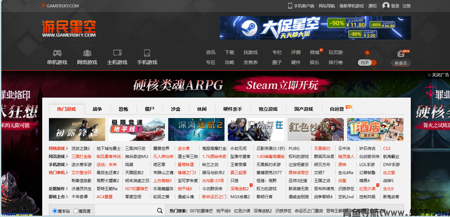Open the 排行榜 menu item
The width and height of the screenshot is (450, 217).
tap(336, 62)
